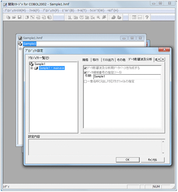
Task: Click the interlocking puzzle pieces rebuild icon
Action: coord(81,17)
